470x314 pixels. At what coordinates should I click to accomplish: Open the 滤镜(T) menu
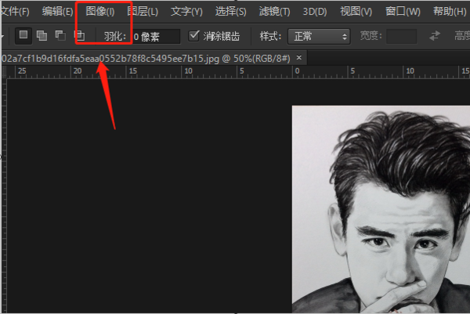click(275, 12)
